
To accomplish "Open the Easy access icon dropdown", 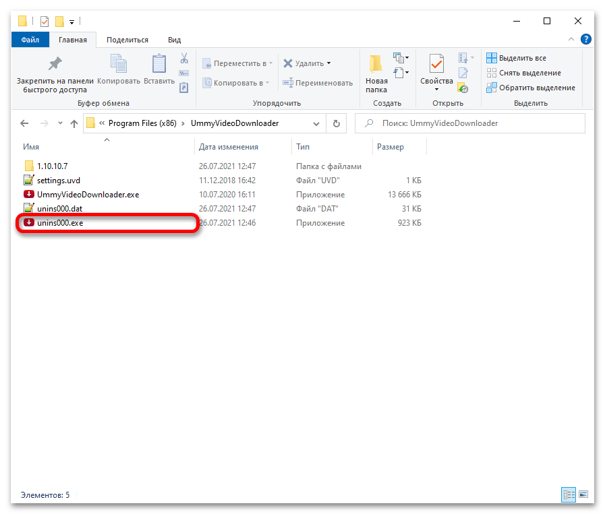I will pyautogui.click(x=401, y=73).
